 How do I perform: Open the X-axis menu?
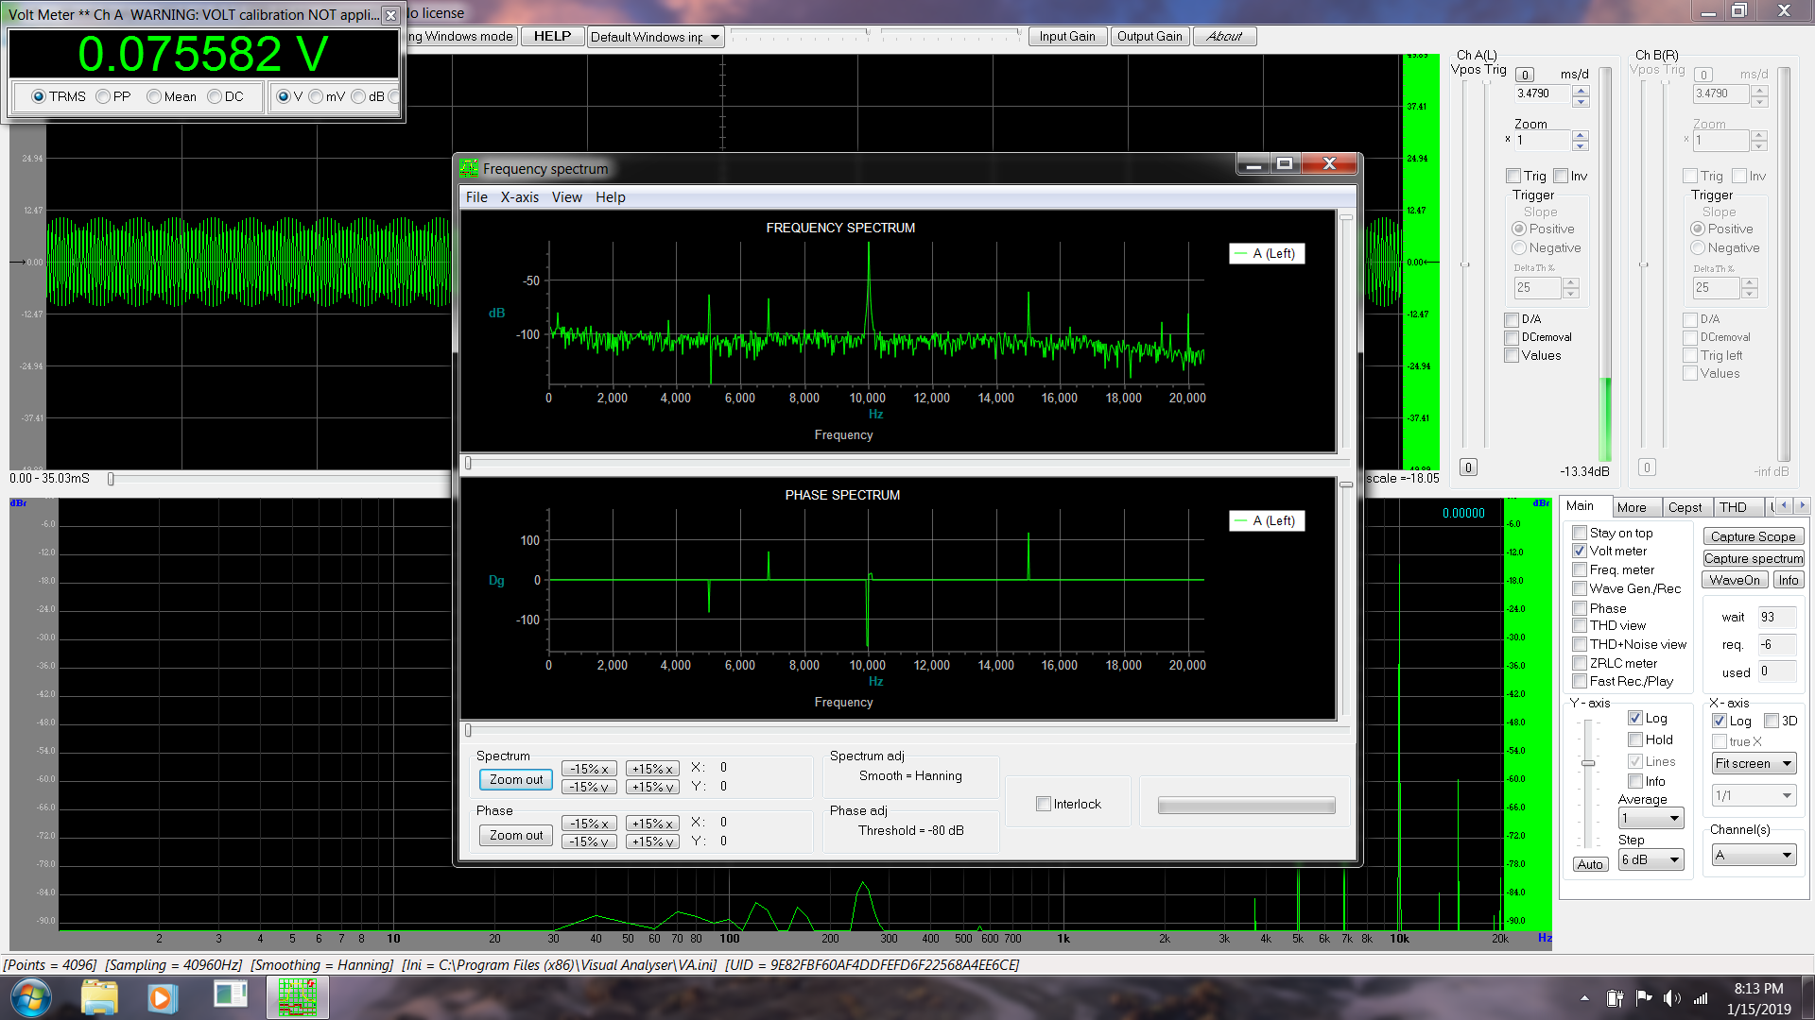(x=519, y=196)
